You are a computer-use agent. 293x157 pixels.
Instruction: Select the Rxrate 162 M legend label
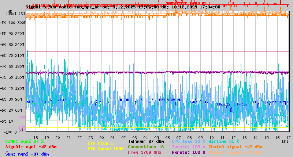[x=188, y=152]
